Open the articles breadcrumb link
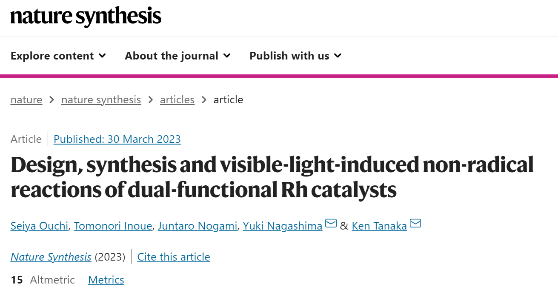The image size is (558, 295). click(x=177, y=100)
